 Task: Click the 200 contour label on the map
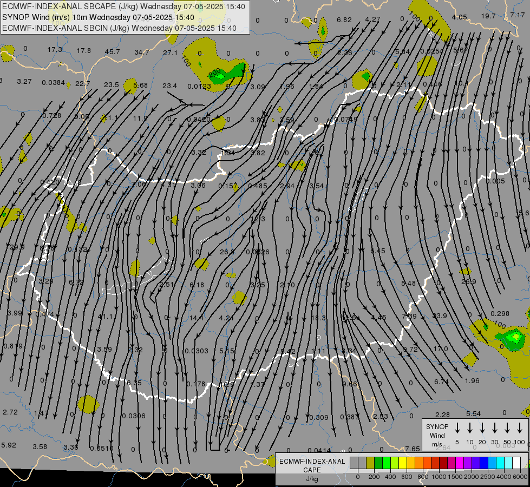click(x=214, y=72)
